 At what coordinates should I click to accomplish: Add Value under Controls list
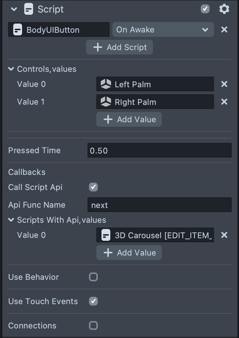(129, 119)
